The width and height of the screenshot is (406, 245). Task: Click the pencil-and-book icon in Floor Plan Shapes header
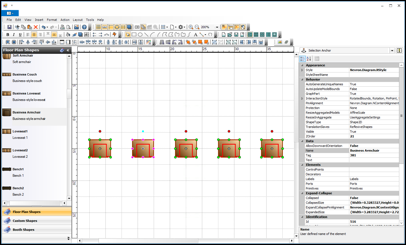point(62,50)
